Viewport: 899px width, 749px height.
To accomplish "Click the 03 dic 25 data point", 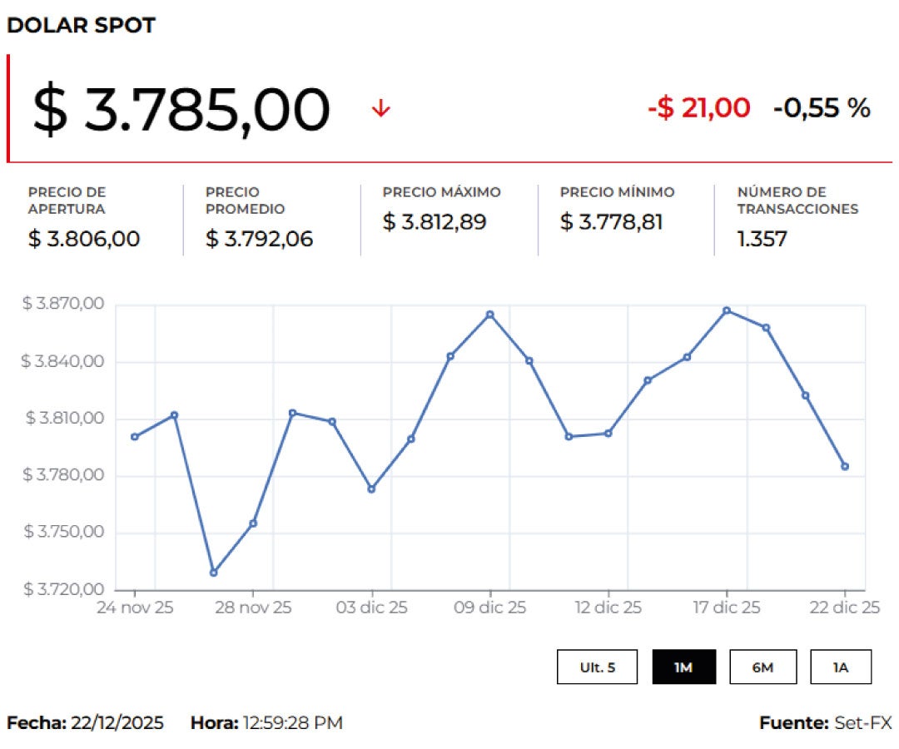I will point(371,489).
